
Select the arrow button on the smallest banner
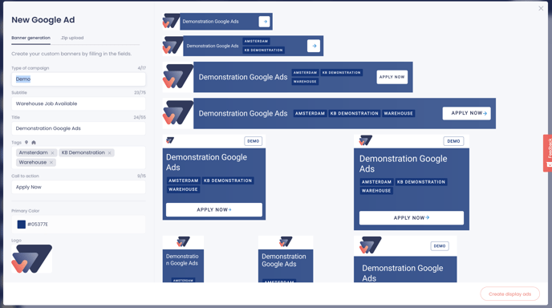265,22
